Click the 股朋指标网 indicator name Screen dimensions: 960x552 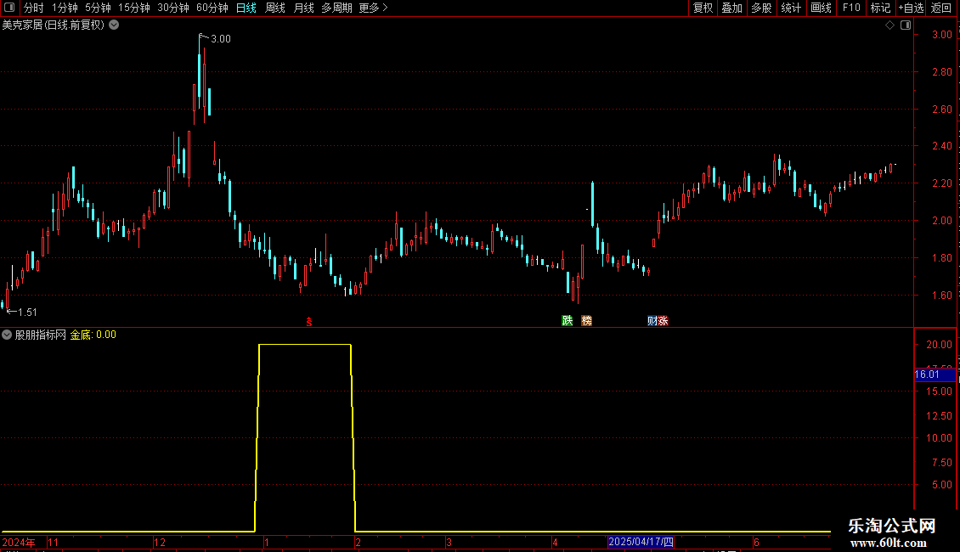[41, 335]
